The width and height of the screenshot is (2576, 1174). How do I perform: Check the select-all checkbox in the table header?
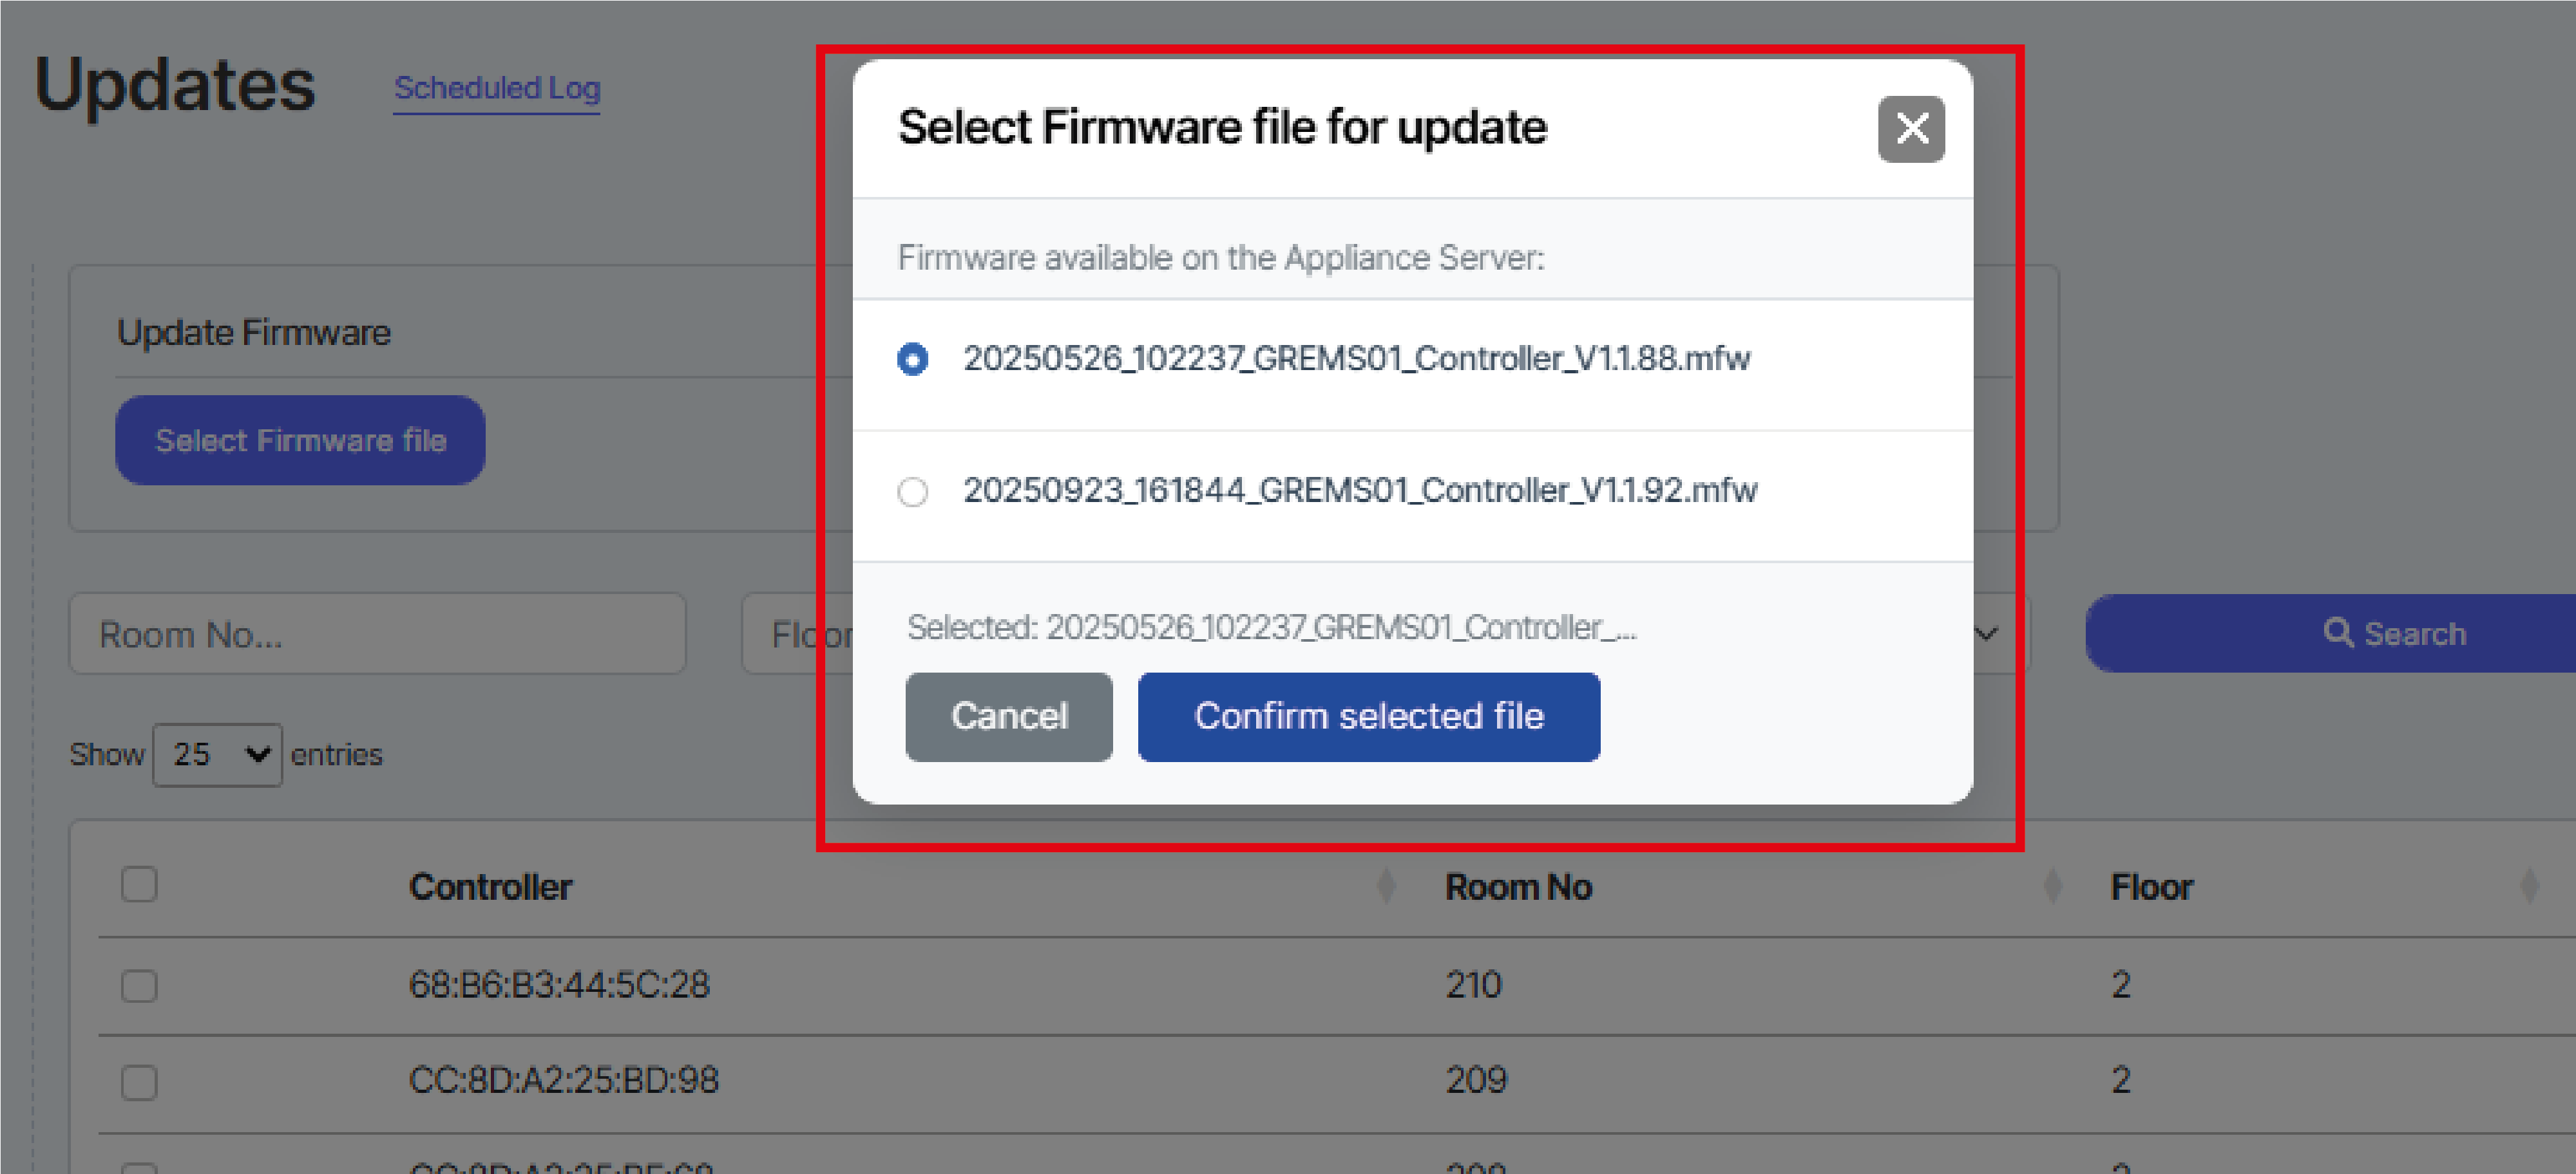(x=139, y=883)
